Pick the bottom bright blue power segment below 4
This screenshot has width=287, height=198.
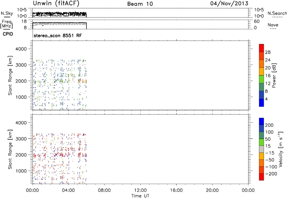[262, 103]
